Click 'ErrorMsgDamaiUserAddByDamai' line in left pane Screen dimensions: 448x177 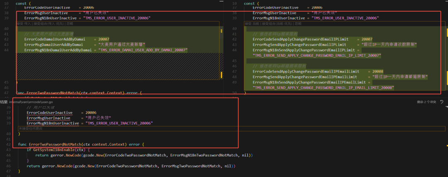[x=85, y=44]
